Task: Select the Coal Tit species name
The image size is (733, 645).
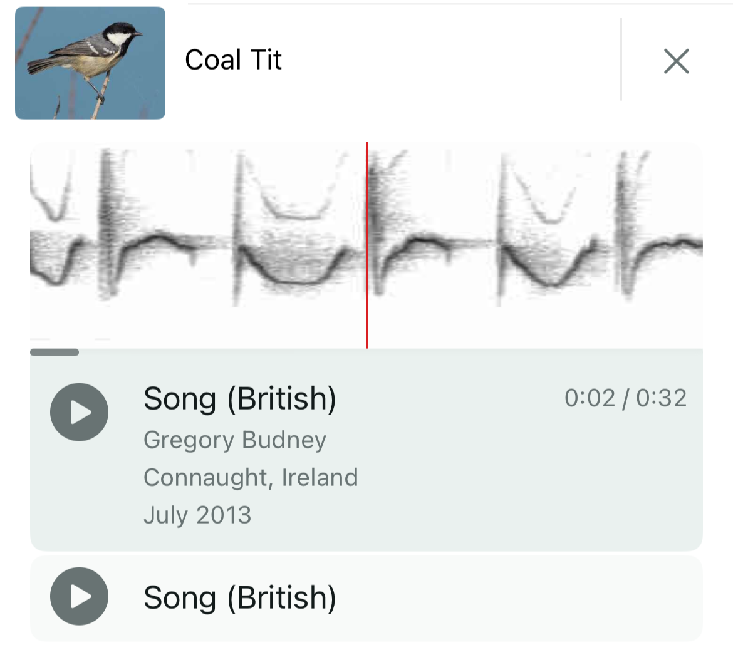Action: click(x=233, y=59)
